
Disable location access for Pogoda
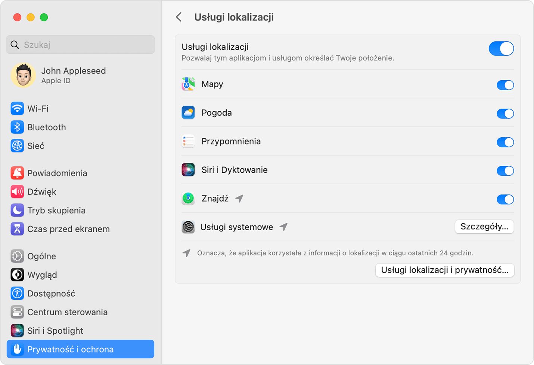click(x=505, y=113)
